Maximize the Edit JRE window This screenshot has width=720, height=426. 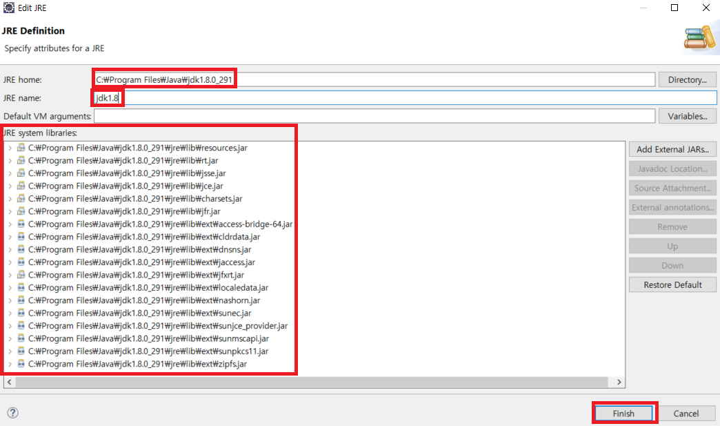point(674,8)
